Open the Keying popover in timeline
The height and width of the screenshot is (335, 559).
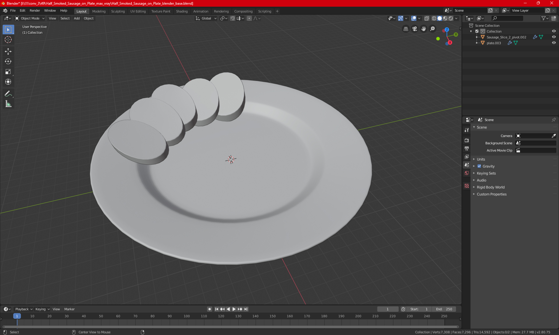coord(42,309)
